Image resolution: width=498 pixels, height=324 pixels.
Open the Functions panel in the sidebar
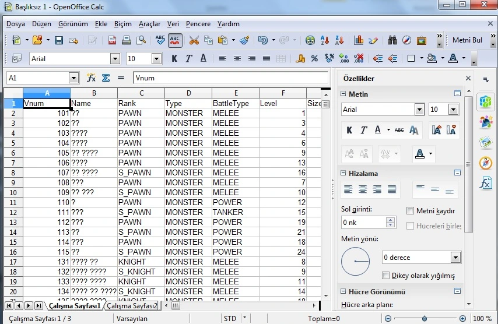coord(485,182)
